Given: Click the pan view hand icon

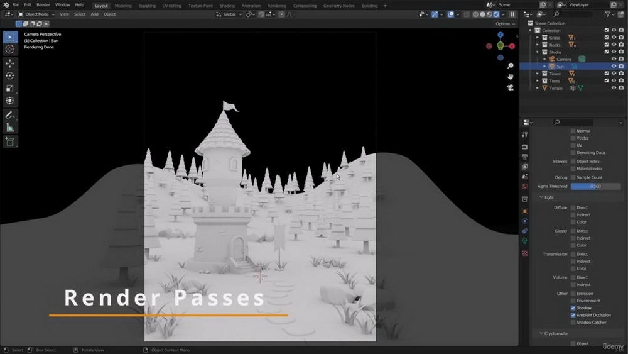Looking at the screenshot, I should 510,77.
